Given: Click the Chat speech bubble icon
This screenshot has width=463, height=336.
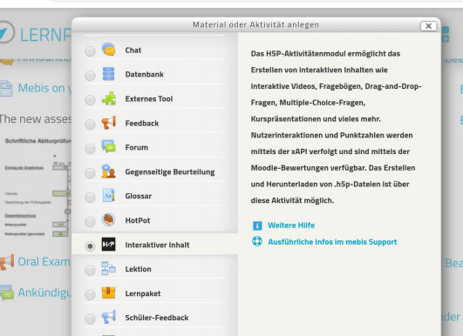Looking at the screenshot, I should click(x=108, y=50).
